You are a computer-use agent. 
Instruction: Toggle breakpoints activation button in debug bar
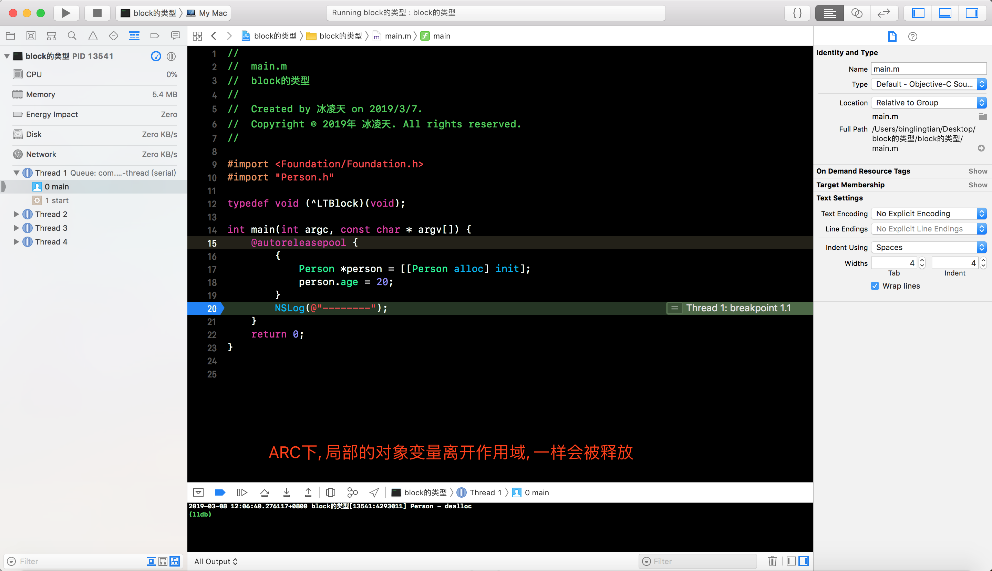coord(220,492)
